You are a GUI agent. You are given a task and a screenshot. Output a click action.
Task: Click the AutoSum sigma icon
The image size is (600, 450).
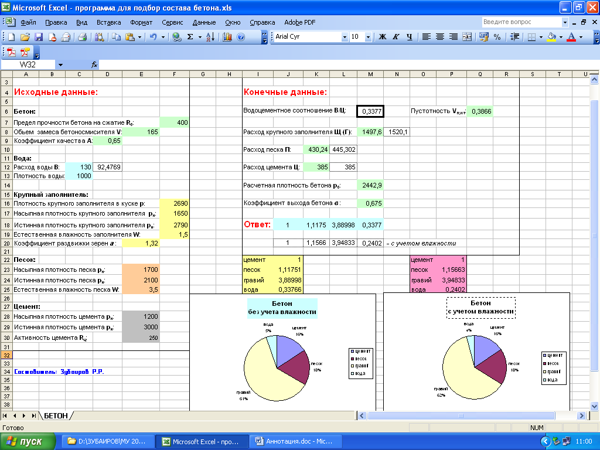[190, 37]
